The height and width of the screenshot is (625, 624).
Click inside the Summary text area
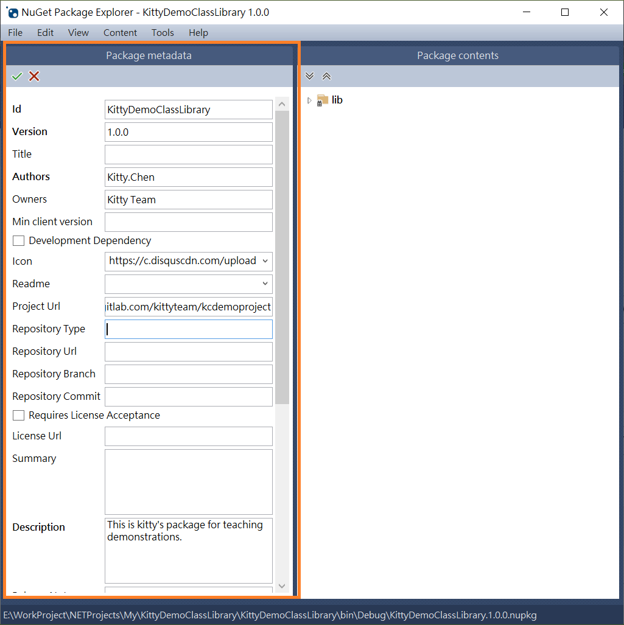click(x=189, y=483)
